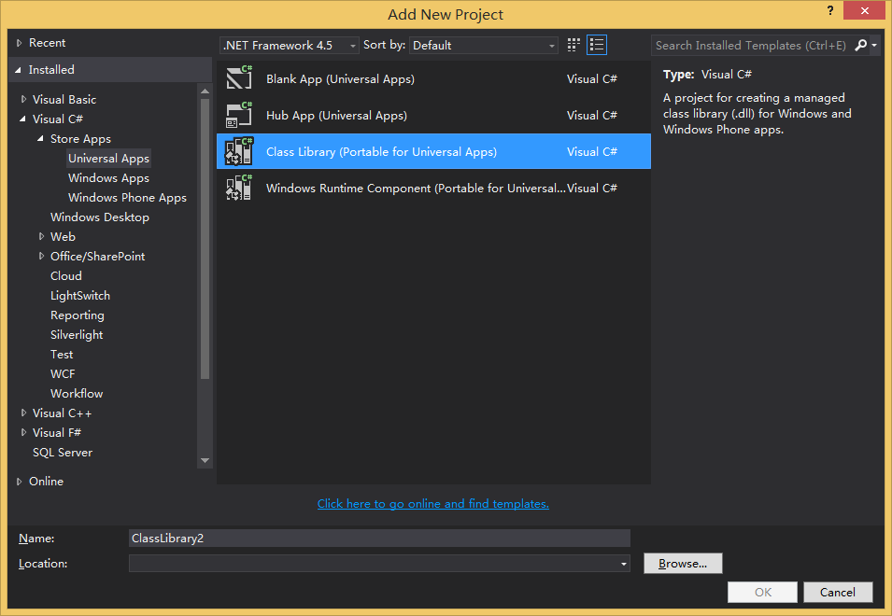Collapse the Installed section
892x616 pixels.
tap(18, 70)
